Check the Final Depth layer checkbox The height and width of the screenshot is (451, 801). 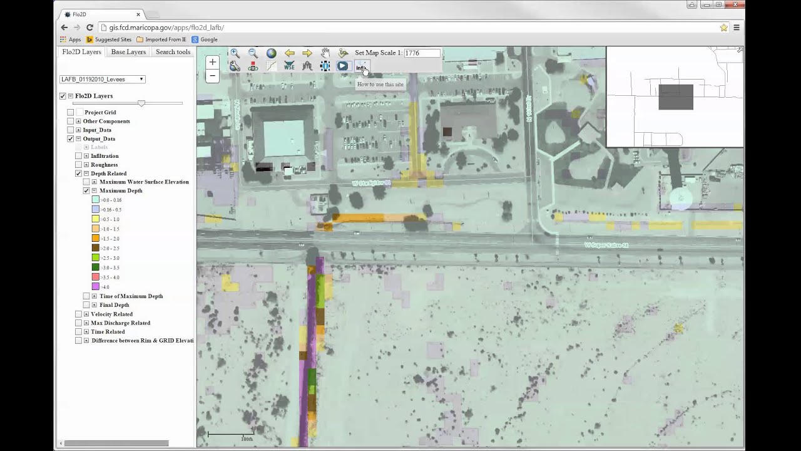tap(87, 305)
